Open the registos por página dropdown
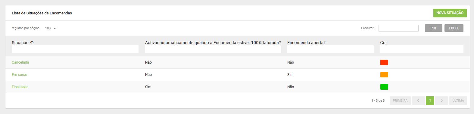This screenshot has width=474, height=114. click(x=51, y=28)
